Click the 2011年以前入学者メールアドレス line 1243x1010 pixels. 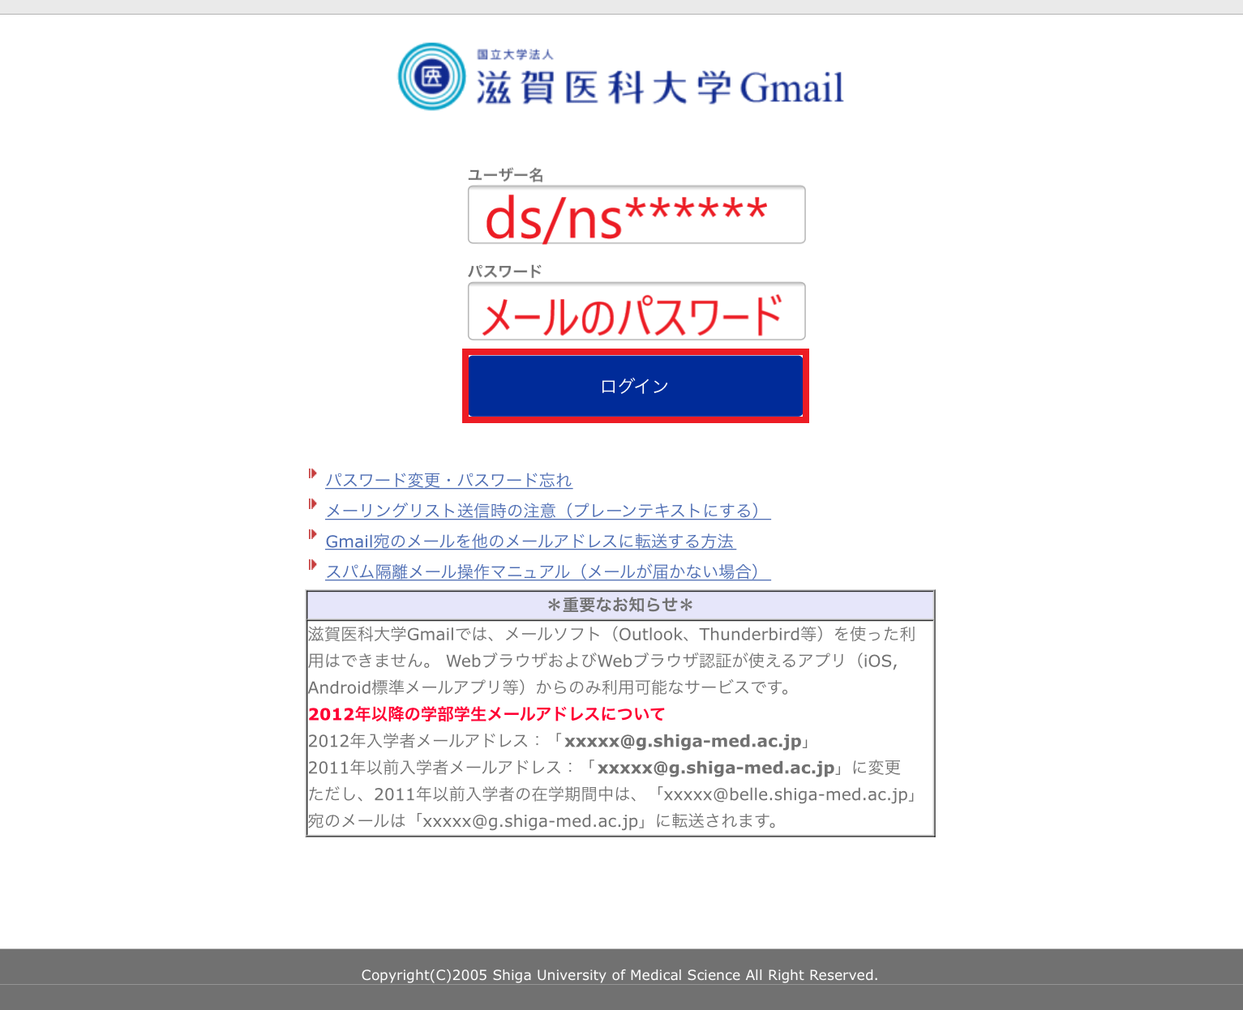click(x=604, y=768)
